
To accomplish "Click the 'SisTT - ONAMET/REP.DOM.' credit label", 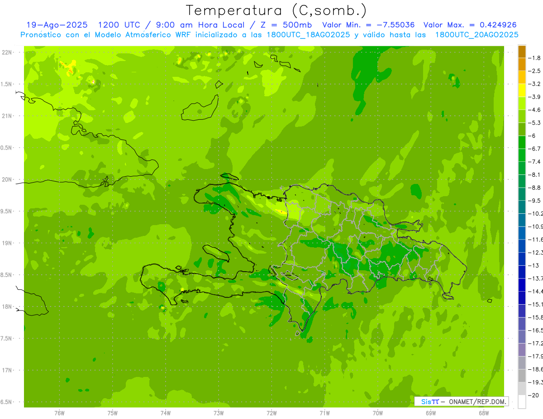I will click(x=461, y=401).
